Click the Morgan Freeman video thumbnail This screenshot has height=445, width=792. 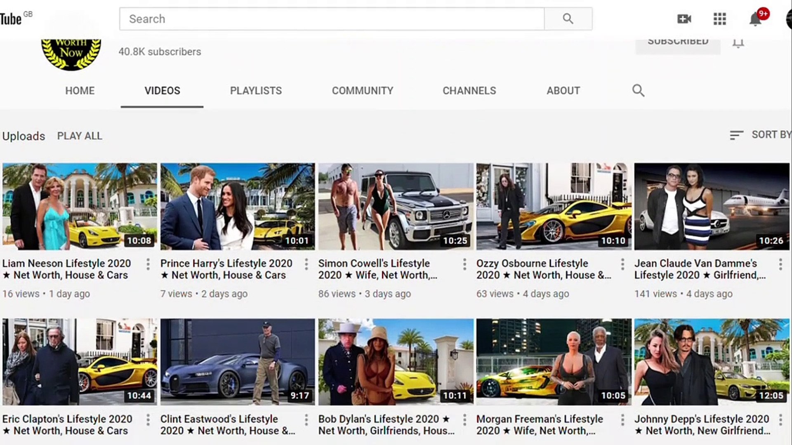click(x=554, y=361)
